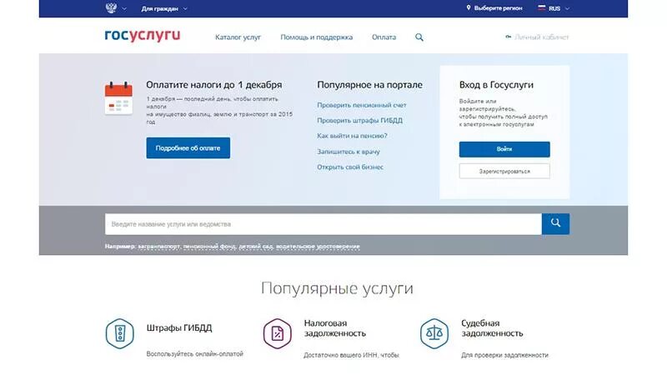Focus the service search input field
The height and width of the screenshot is (375, 667).
click(323, 224)
